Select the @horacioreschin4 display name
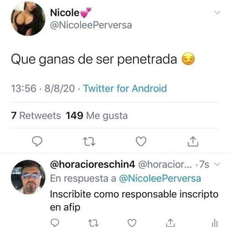The image size is (231, 227). [92, 164]
